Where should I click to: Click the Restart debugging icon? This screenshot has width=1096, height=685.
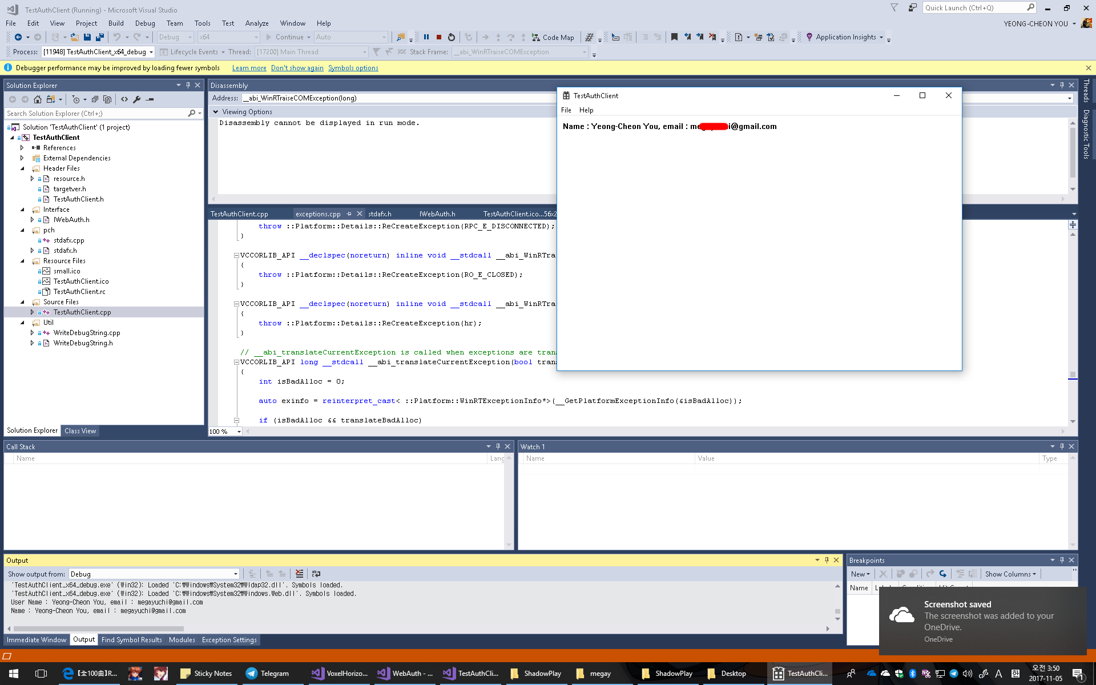pyautogui.click(x=452, y=37)
